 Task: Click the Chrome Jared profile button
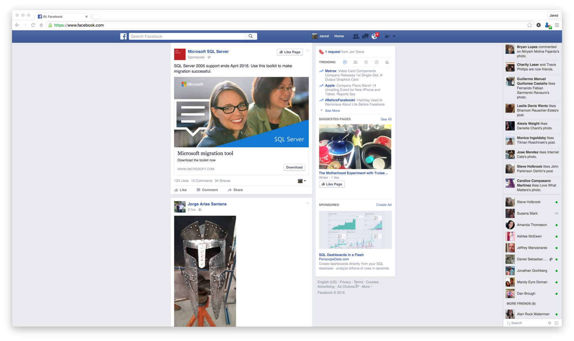(554, 16)
